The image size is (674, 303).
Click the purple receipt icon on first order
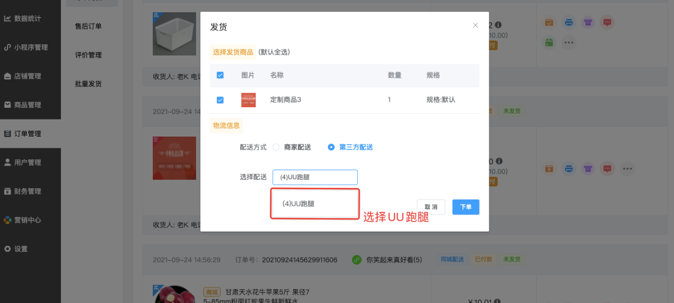[x=588, y=23]
